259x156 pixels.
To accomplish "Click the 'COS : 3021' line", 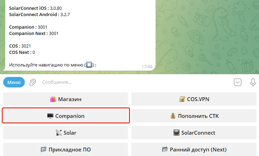I will pos(20,46).
